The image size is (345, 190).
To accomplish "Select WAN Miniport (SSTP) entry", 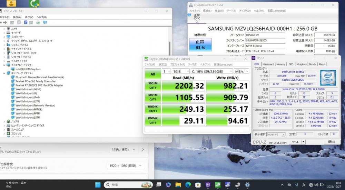I will point(28,118).
